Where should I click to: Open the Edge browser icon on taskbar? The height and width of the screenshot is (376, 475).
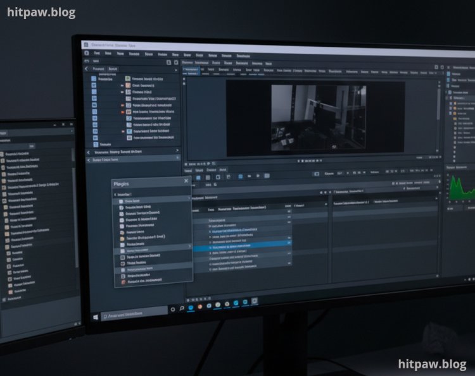(x=191, y=306)
